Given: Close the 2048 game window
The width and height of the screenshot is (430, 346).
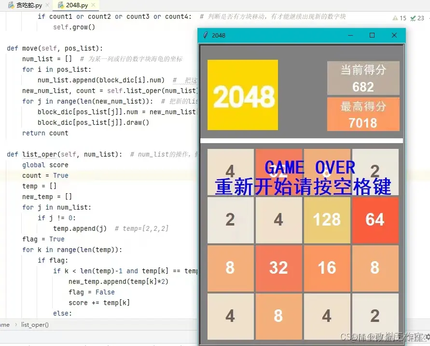Looking at the screenshot, I should tap(394, 35).
